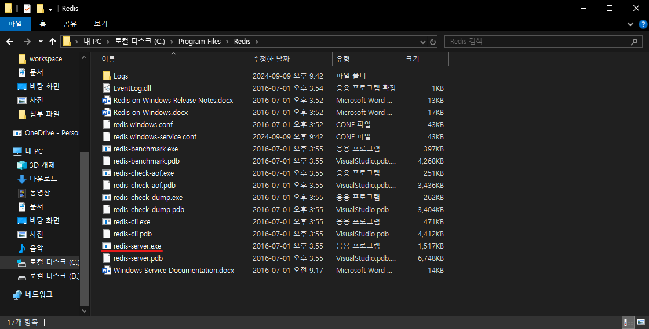Refresh the Redis folder view
This screenshot has width=649, height=329.
pyautogui.click(x=432, y=42)
